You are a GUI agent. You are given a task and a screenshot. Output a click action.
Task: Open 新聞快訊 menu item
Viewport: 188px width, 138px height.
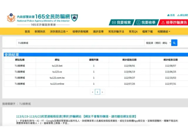40,32
